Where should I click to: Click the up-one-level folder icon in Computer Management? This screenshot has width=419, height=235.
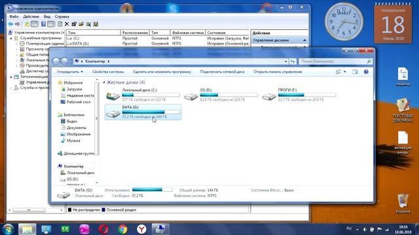click(x=27, y=24)
